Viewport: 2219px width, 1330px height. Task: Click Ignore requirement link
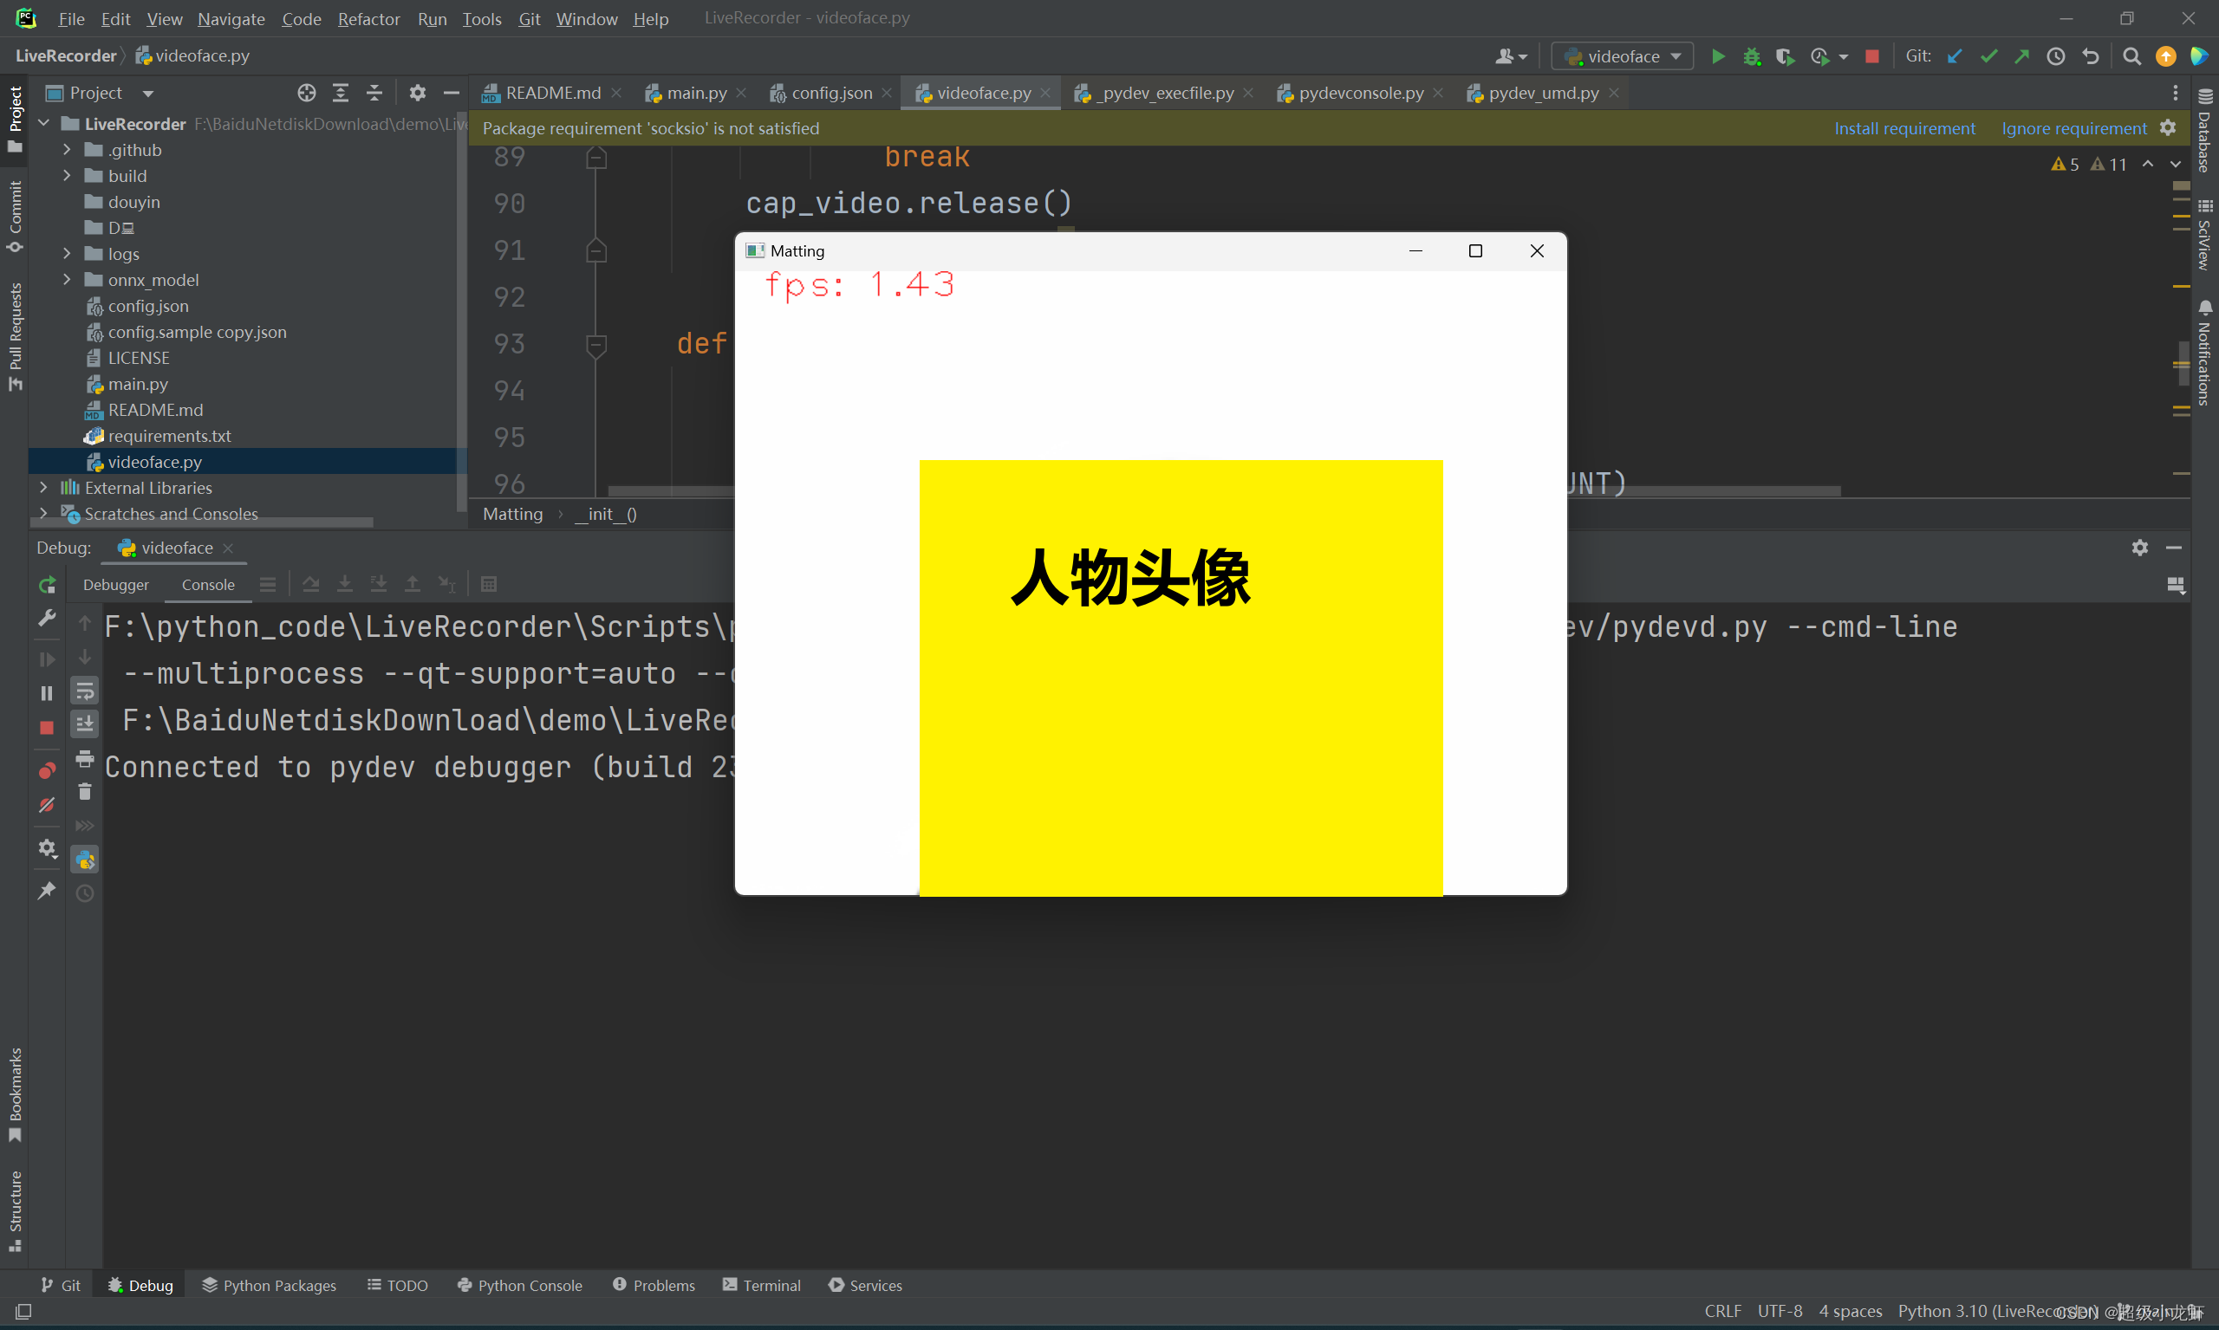(x=2074, y=128)
